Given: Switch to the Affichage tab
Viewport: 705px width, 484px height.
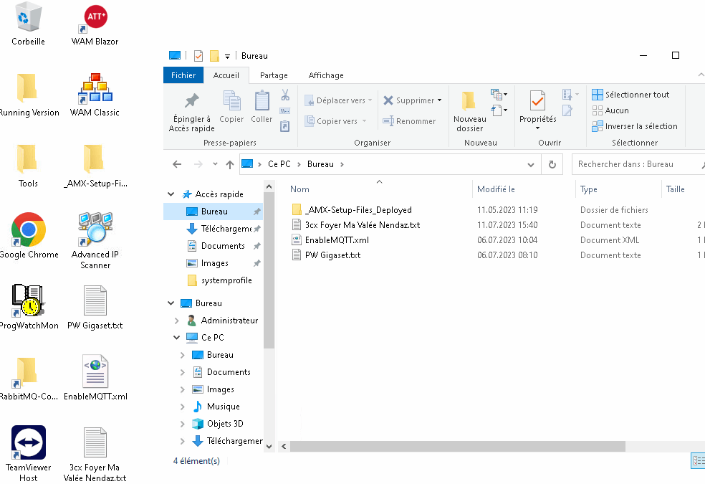Looking at the screenshot, I should click(326, 75).
